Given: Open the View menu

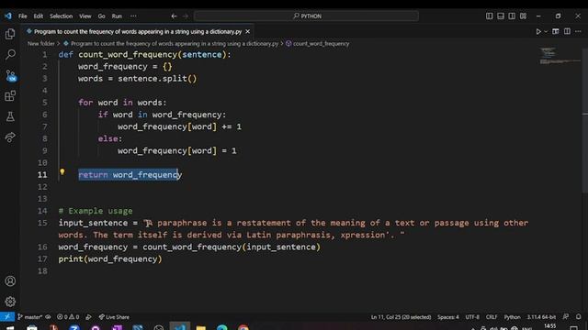Looking at the screenshot, I should pyautogui.click(x=85, y=16).
